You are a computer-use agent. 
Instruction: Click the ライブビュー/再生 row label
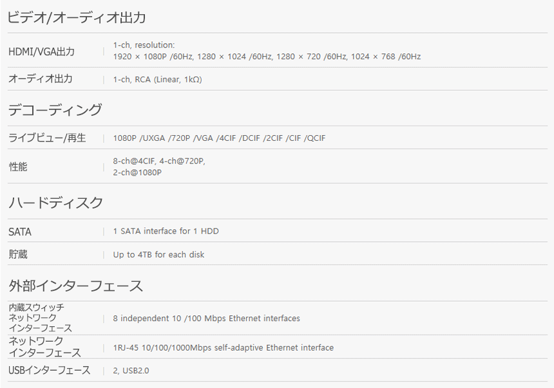(x=47, y=138)
